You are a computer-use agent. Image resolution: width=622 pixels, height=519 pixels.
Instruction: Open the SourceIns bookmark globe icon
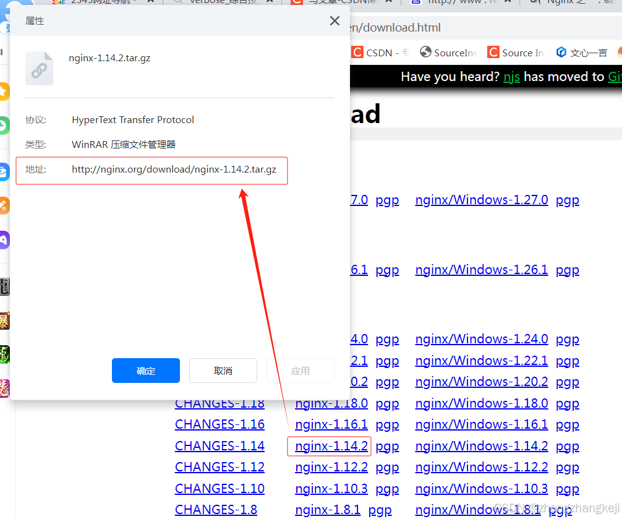click(x=425, y=52)
